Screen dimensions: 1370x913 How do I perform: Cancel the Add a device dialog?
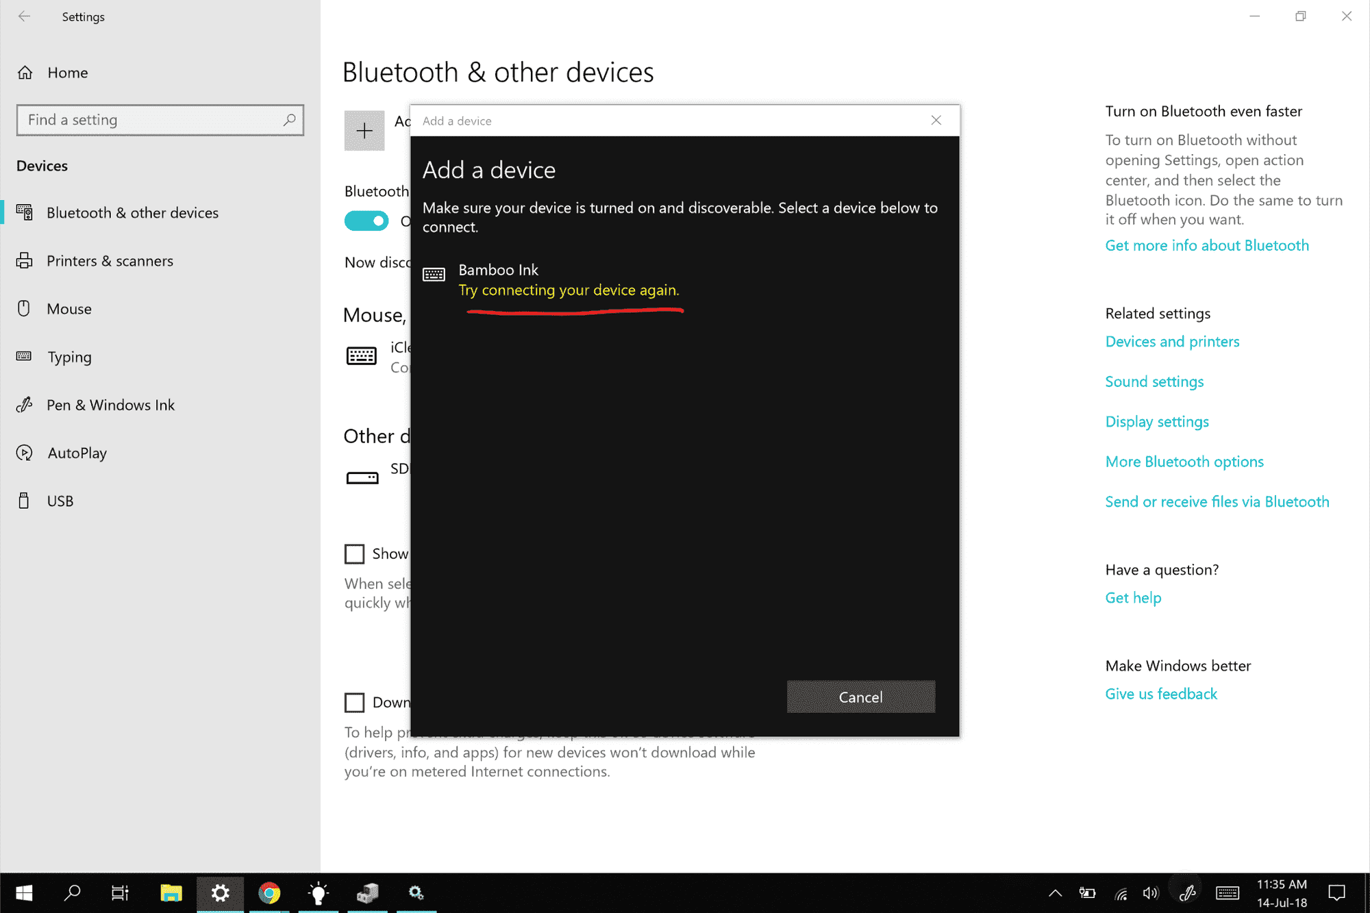(x=861, y=697)
